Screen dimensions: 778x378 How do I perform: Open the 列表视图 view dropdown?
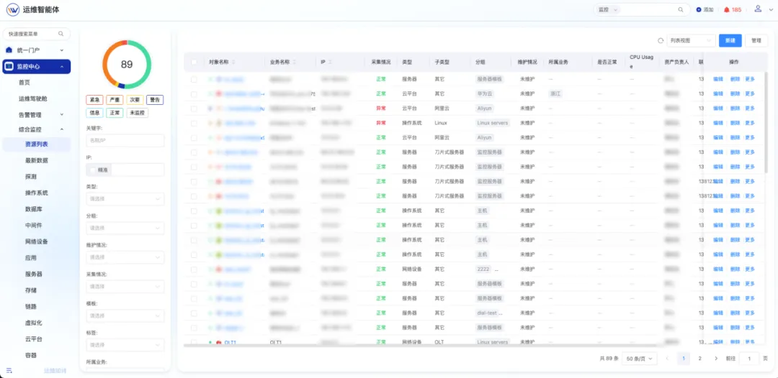point(690,40)
